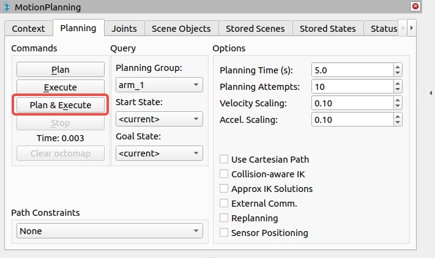
Task: Enable the Use Cartesian Path checkbox
Action: pyautogui.click(x=224, y=159)
